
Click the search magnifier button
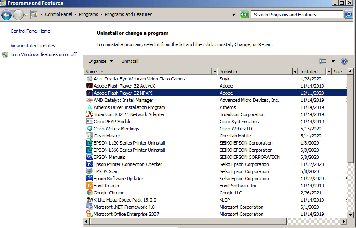348,15
